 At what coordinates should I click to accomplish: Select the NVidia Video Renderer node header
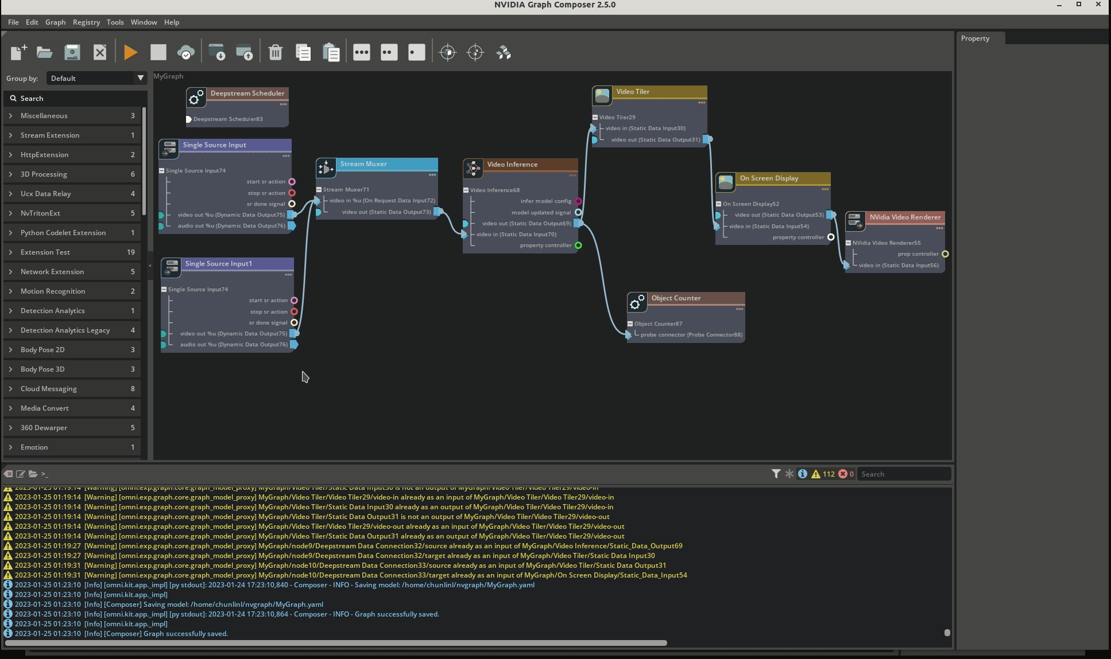coord(905,217)
